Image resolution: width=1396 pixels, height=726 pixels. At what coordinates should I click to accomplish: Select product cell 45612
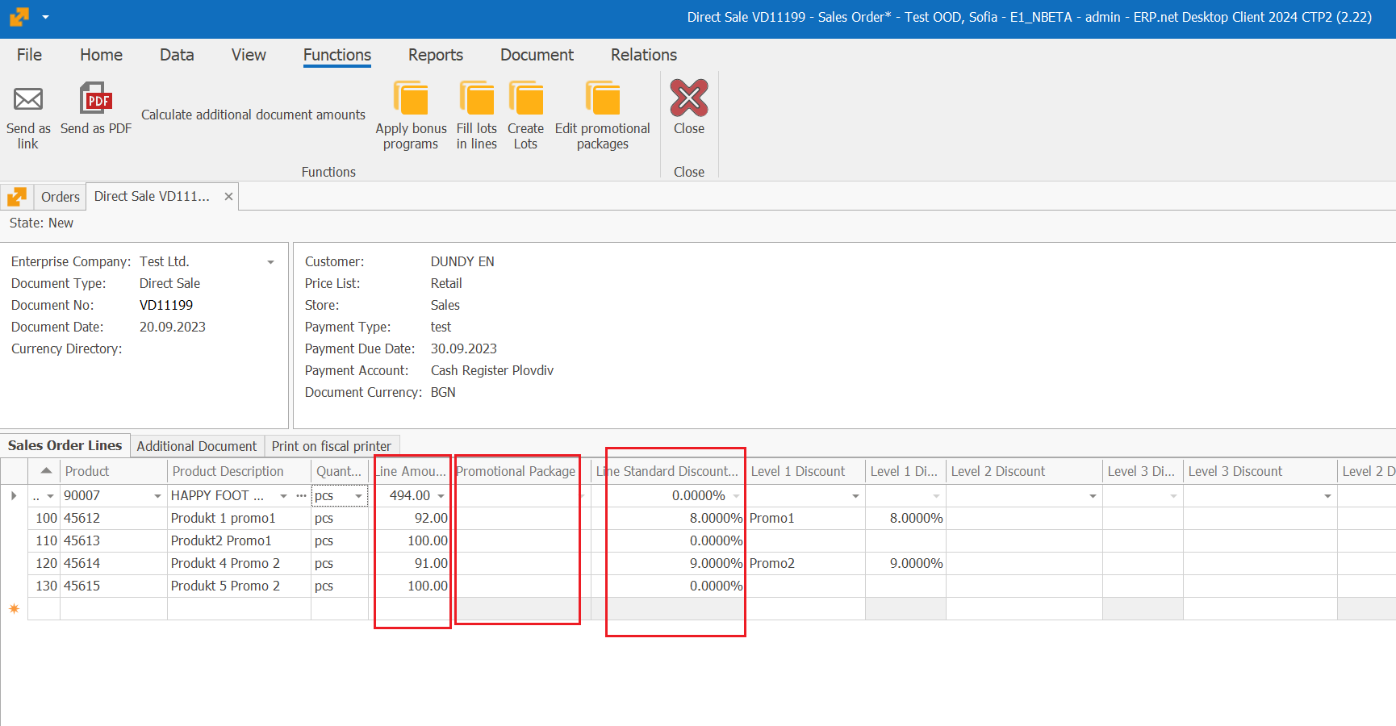pyautogui.click(x=114, y=518)
